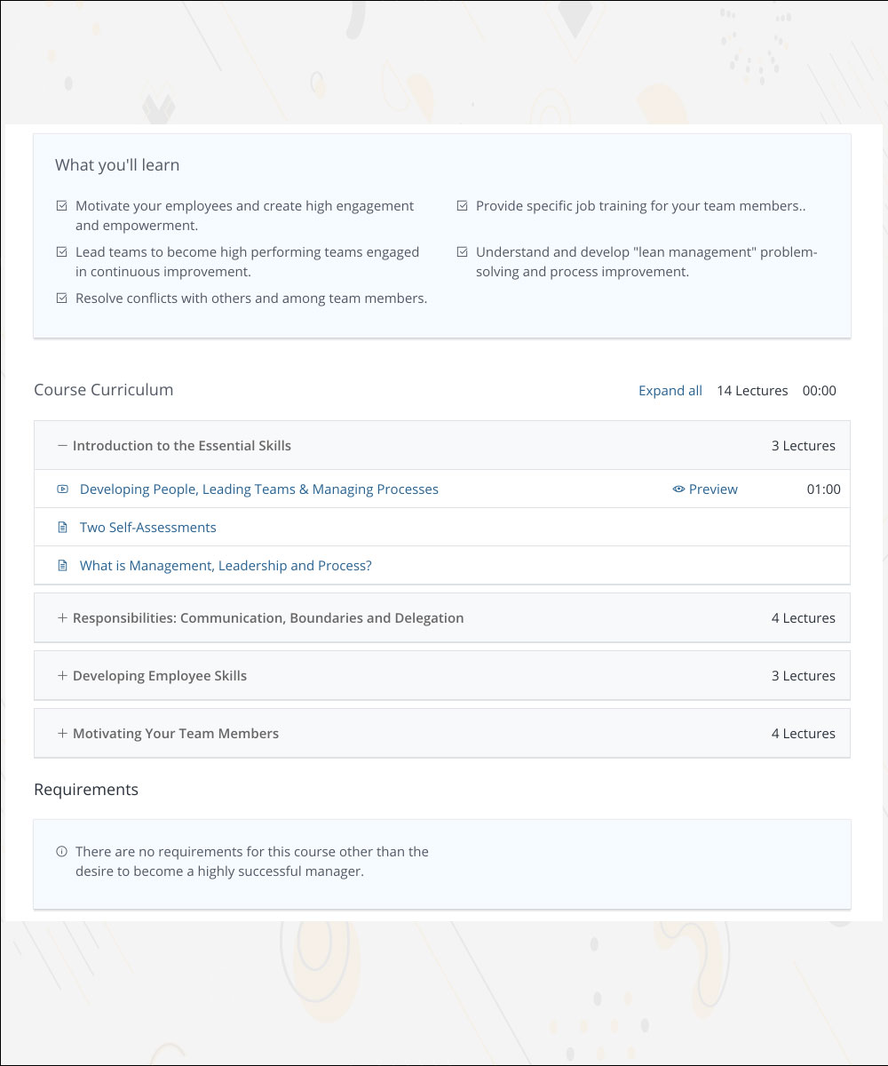This screenshot has width=888, height=1066.
Task: Click the Preview link for first lecture
Action: pyautogui.click(x=713, y=489)
